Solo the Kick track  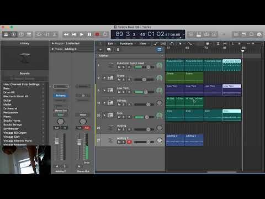[124, 117]
